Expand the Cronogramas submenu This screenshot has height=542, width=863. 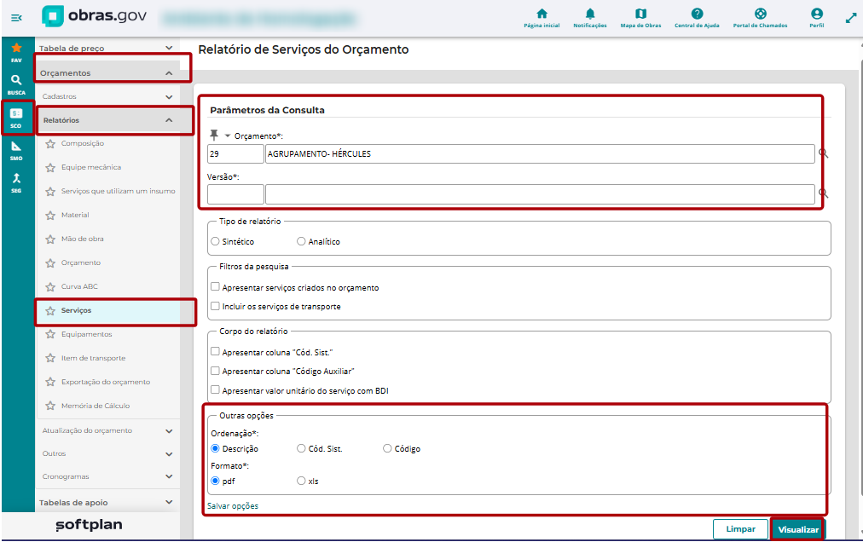click(169, 476)
